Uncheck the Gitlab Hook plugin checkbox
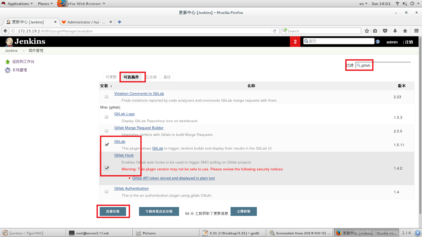The height and width of the screenshot is (237, 422). [x=107, y=168]
